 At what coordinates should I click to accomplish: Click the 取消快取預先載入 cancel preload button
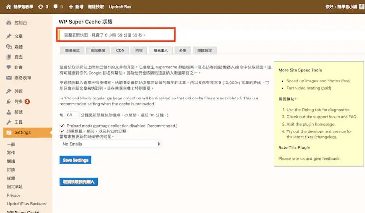coord(79,181)
